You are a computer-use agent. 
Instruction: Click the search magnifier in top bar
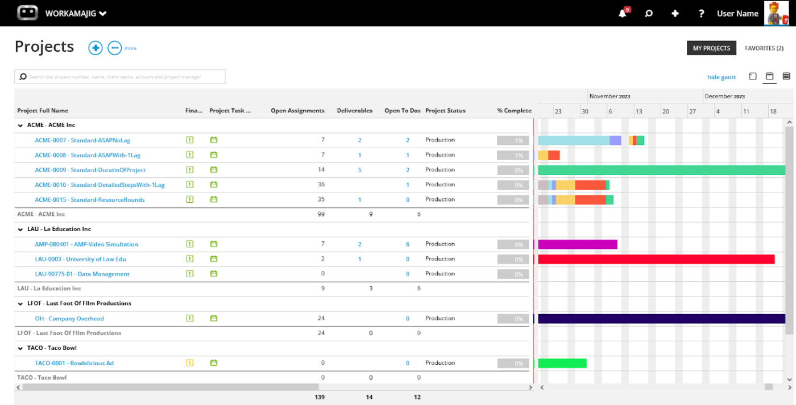[649, 14]
